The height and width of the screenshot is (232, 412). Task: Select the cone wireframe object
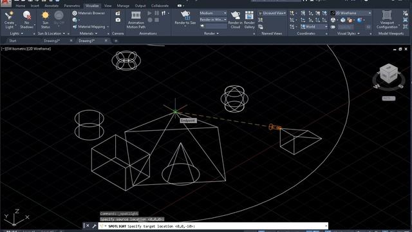pos(180,164)
